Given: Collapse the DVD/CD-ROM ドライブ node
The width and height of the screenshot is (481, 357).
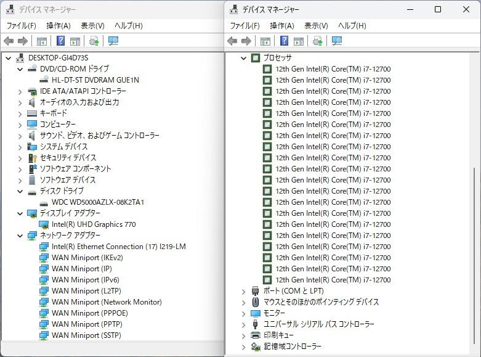Looking at the screenshot, I should (20, 69).
